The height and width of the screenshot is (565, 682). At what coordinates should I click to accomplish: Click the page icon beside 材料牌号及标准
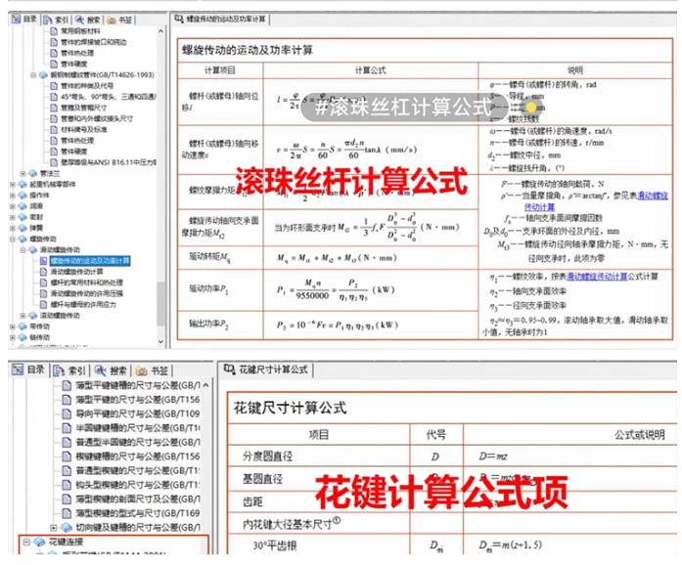[54, 129]
